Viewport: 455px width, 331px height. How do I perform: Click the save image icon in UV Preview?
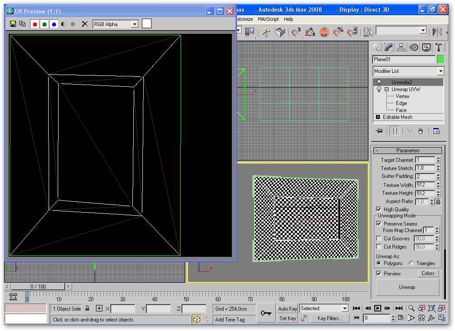13,24
